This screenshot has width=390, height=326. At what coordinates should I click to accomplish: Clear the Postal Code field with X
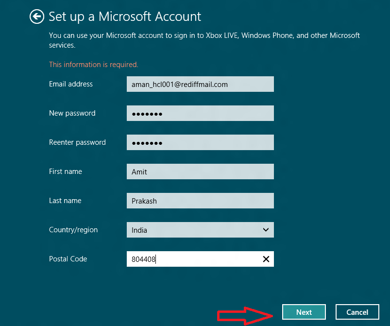point(266,259)
